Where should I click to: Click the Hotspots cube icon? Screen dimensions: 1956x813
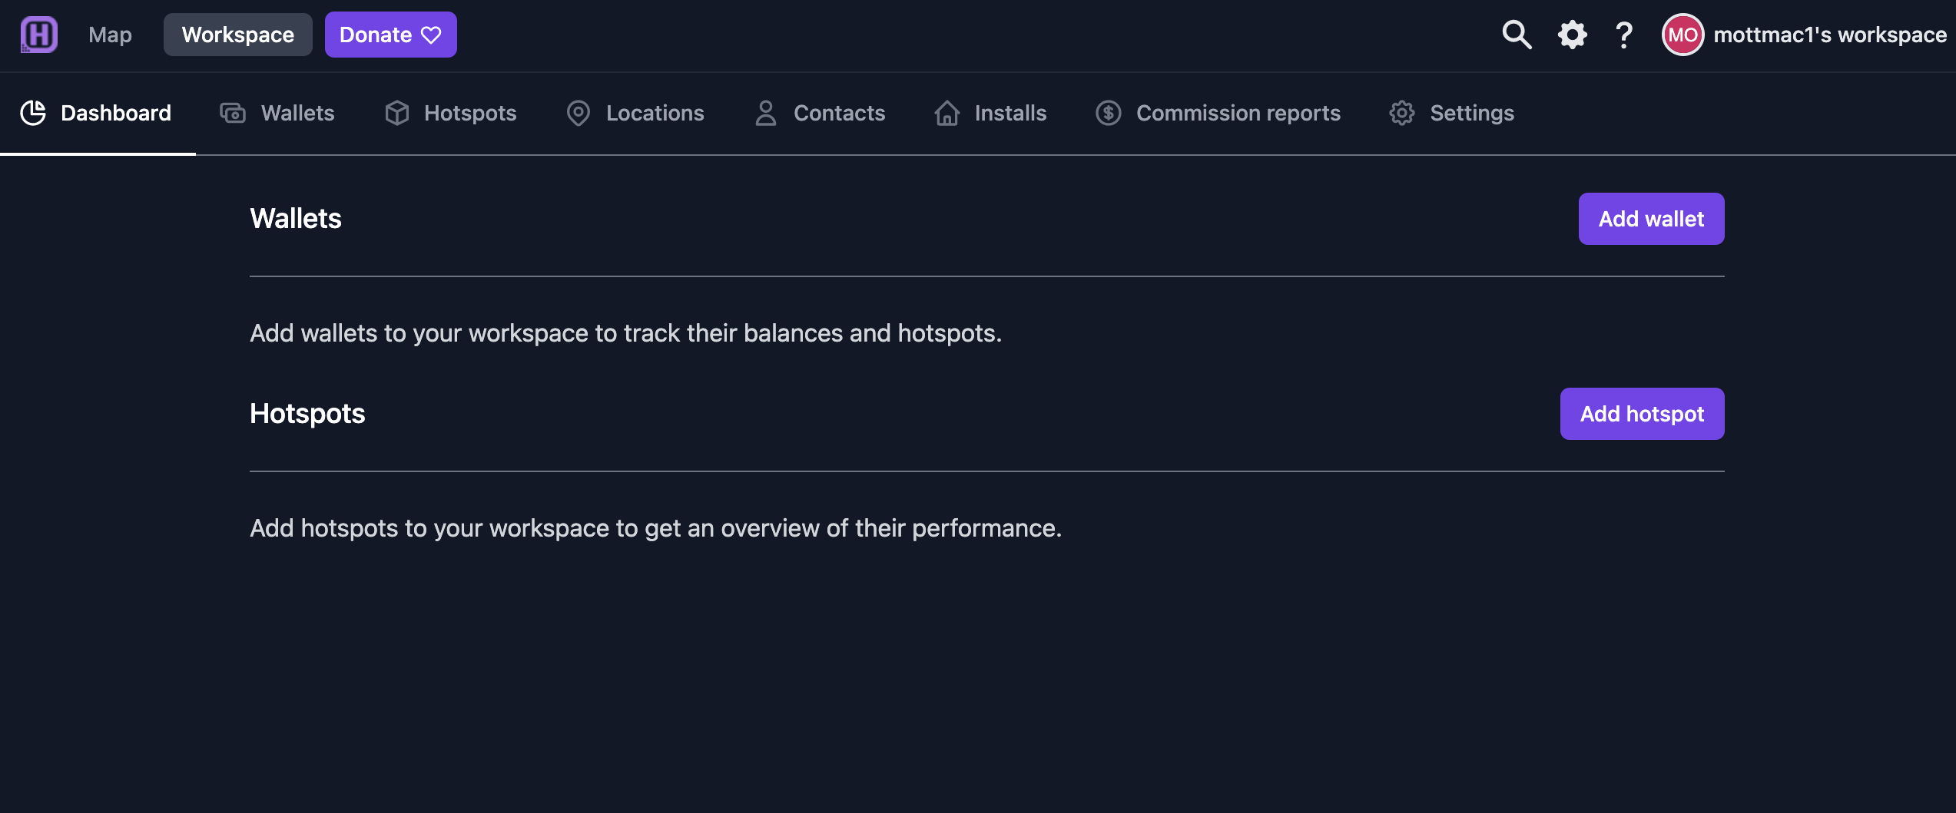[x=397, y=113]
